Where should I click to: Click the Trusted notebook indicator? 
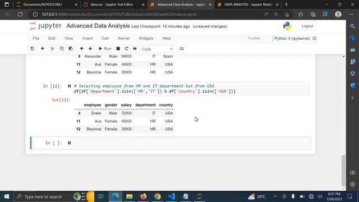(x=254, y=38)
